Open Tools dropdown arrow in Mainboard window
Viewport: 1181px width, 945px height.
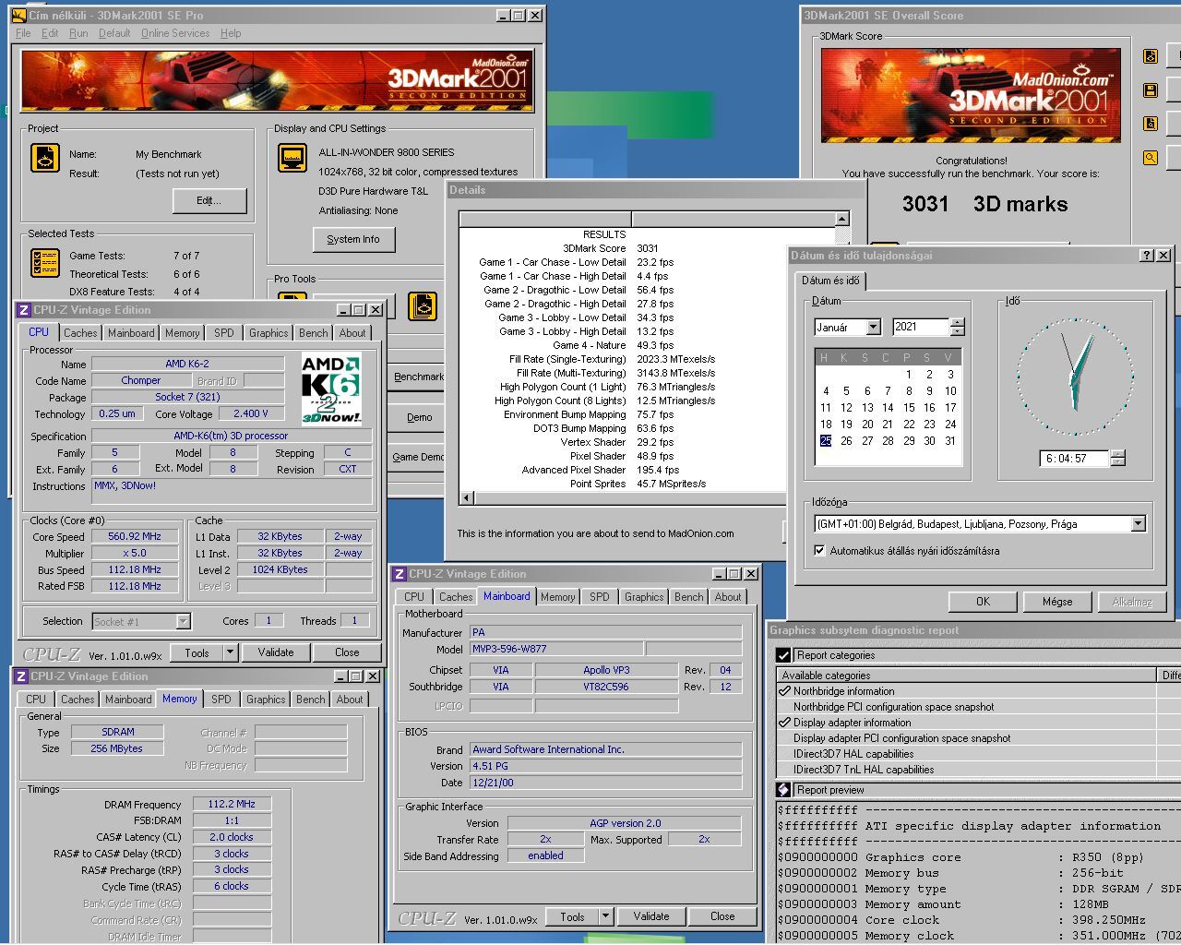tap(606, 916)
